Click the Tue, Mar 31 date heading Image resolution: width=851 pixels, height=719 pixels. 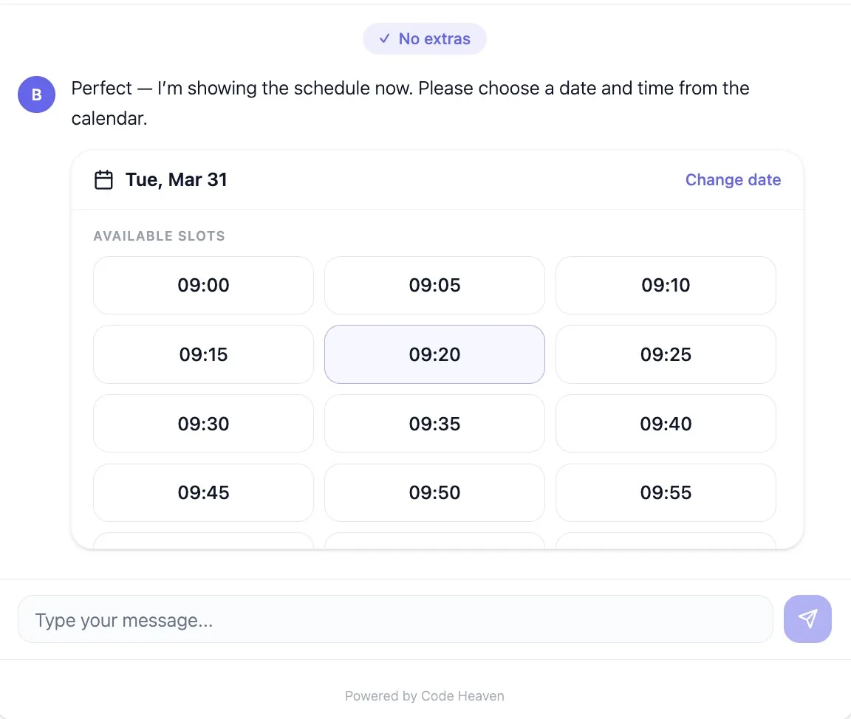[x=176, y=180]
